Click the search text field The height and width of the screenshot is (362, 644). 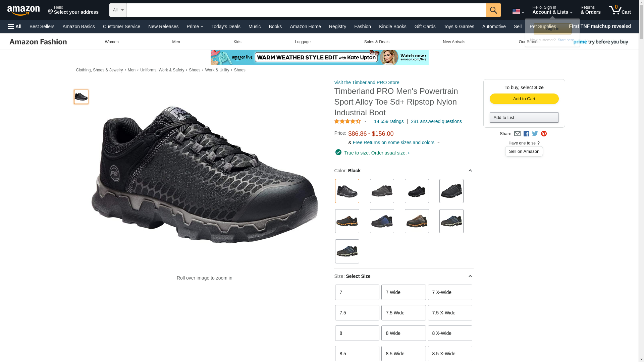click(x=306, y=10)
